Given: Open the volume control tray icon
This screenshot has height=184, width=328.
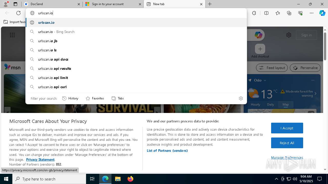Looking at the screenshot, I should (295, 179).
